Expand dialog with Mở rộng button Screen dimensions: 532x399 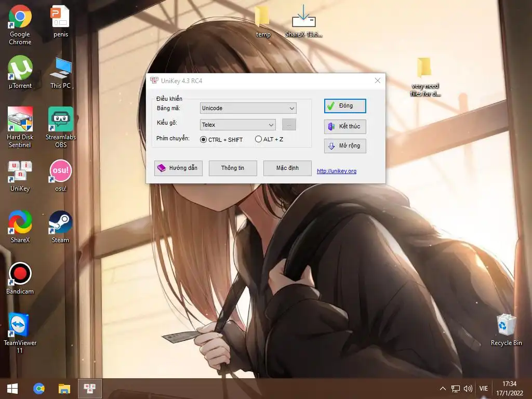[x=345, y=146]
